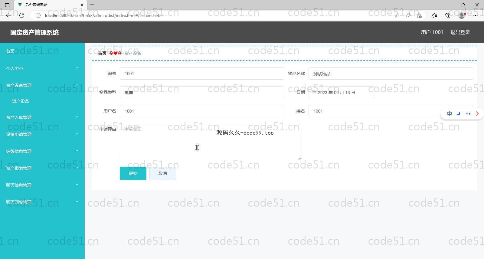The image size is (484, 259).
Task: Focus the 物品类型 input field
Action: click(202, 92)
